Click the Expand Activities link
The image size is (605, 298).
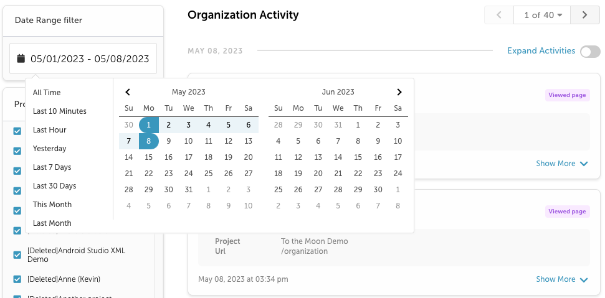tap(541, 51)
